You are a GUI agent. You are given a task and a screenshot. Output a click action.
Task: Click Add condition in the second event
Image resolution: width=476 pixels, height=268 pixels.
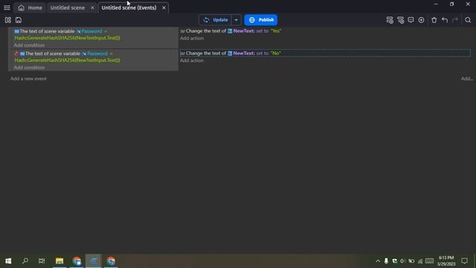coord(29,68)
